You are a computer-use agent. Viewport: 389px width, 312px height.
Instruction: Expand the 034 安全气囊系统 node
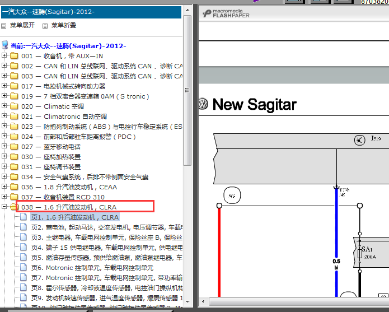(4, 177)
